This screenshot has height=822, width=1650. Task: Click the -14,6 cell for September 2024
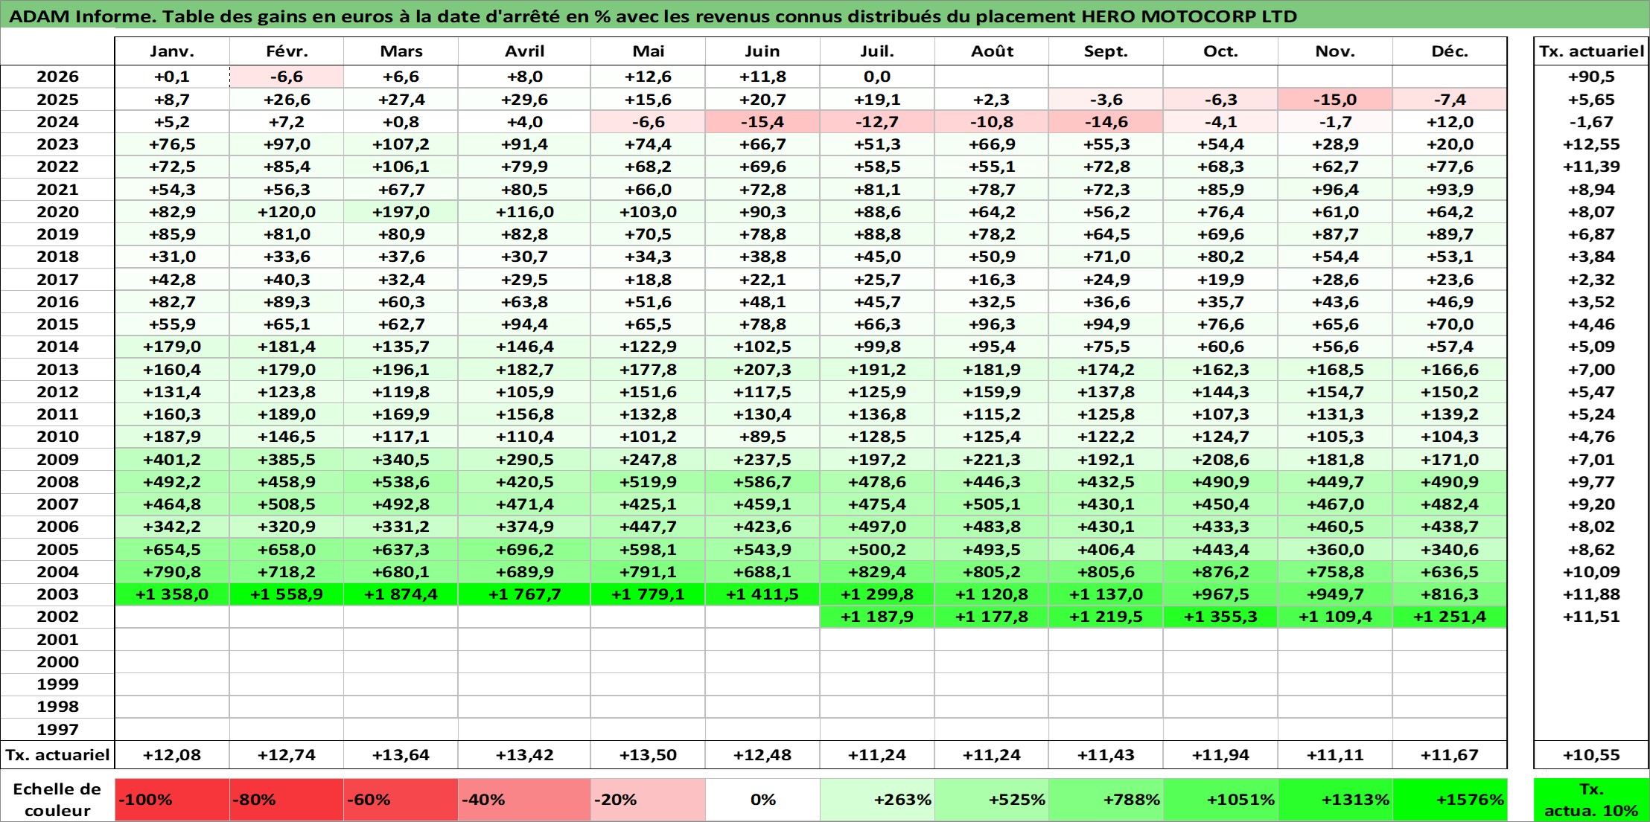click(x=1106, y=122)
